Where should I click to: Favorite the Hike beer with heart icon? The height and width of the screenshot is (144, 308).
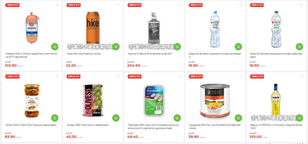118,5
